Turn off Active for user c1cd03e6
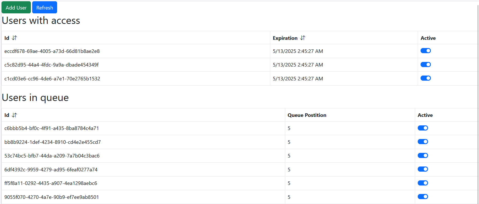This screenshot has width=479, height=204. click(x=425, y=78)
